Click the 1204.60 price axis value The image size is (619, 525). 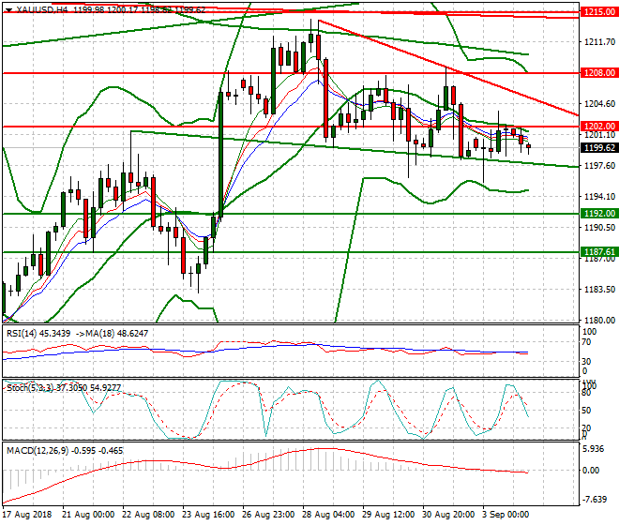point(599,104)
